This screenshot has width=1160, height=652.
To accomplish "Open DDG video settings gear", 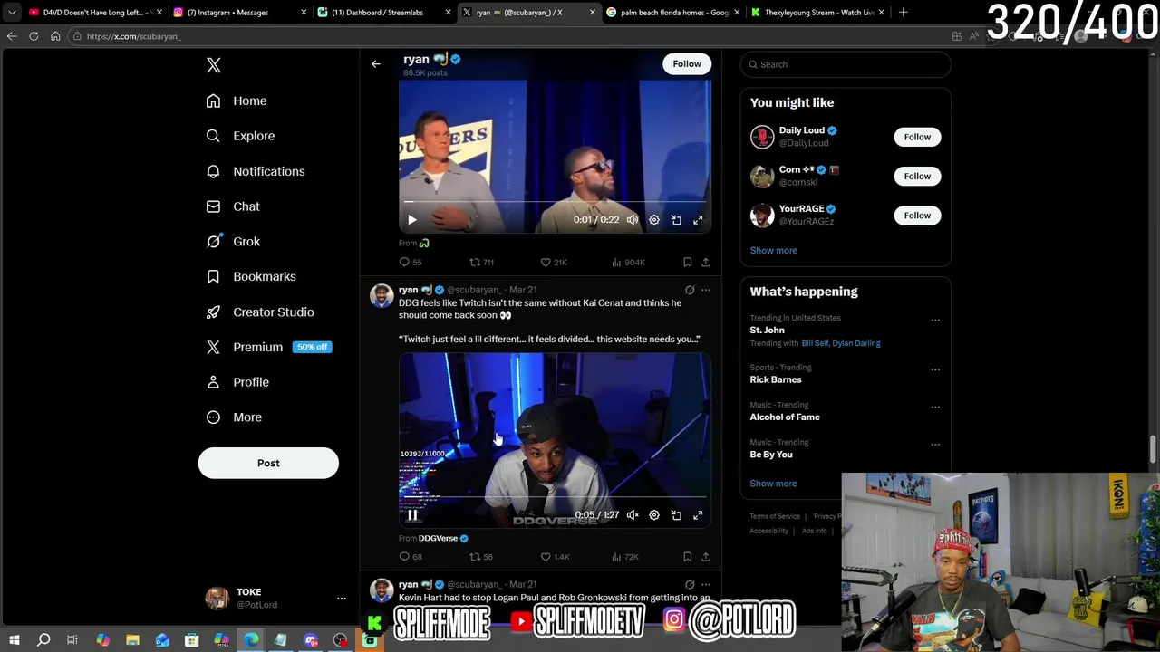I will click(654, 515).
